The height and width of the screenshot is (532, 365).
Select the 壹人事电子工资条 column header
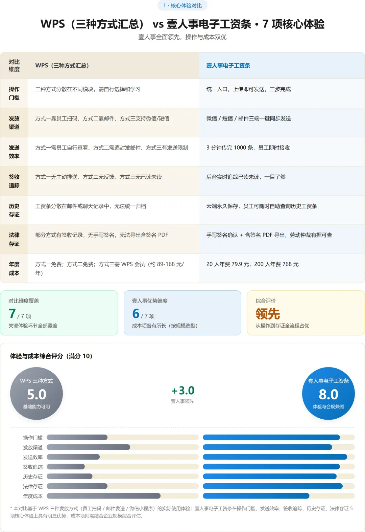pyautogui.click(x=228, y=66)
